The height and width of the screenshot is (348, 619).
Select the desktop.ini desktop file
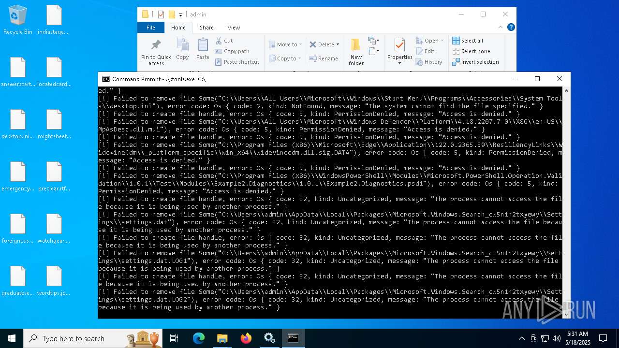pyautogui.click(x=18, y=125)
